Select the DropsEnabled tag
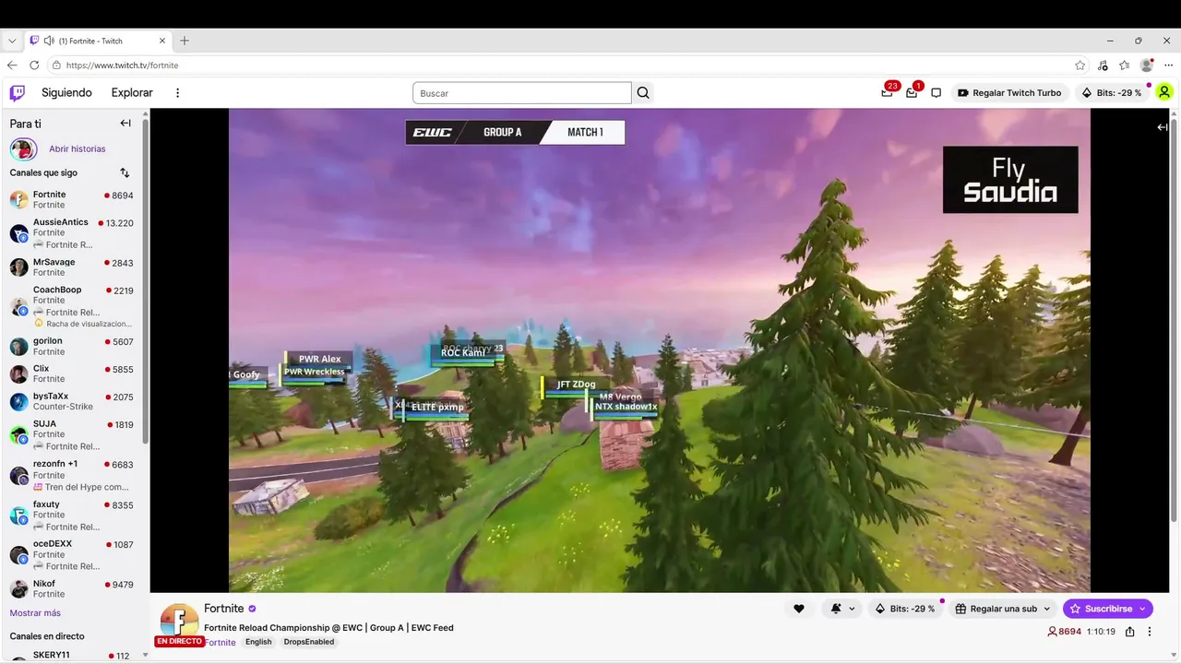This screenshot has width=1181, height=664. pyautogui.click(x=309, y=642)
